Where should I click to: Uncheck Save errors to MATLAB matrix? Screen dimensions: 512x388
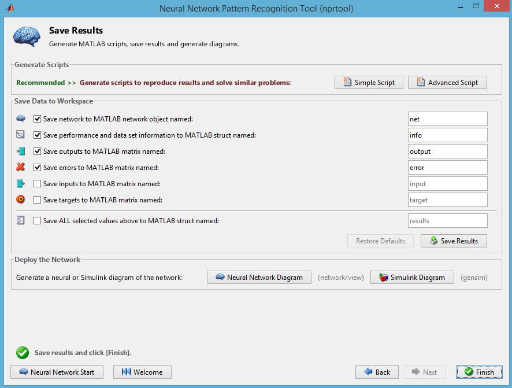(37, 168)
